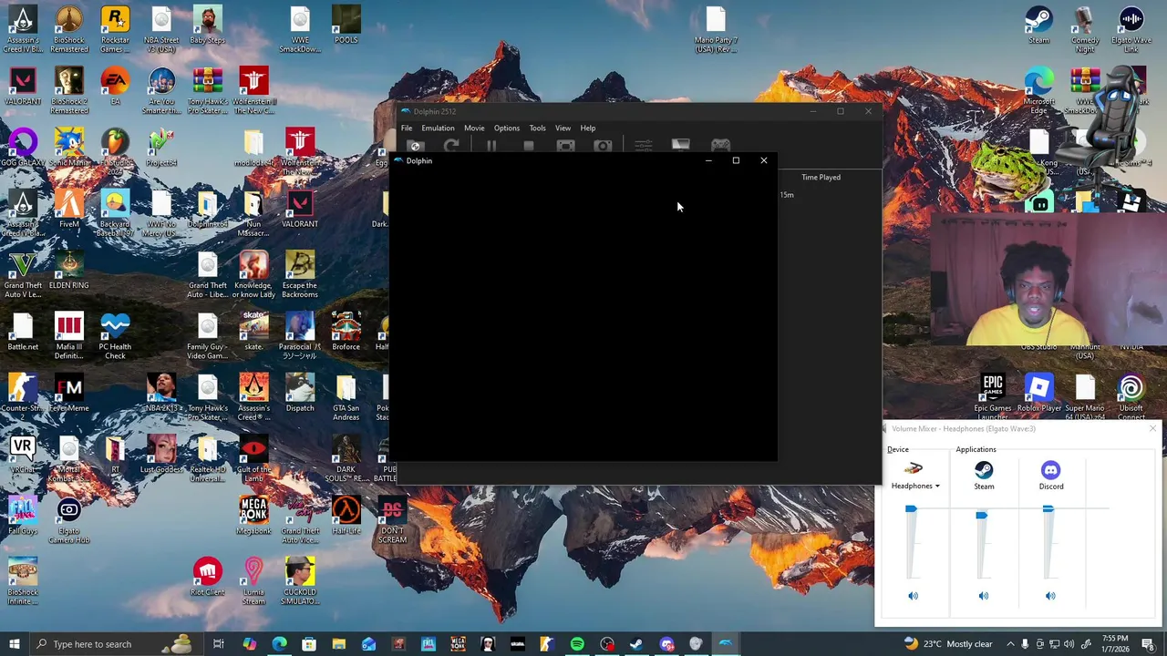Open the Options menu in Dolphin

pyautogui.click(x=506, y=128)
